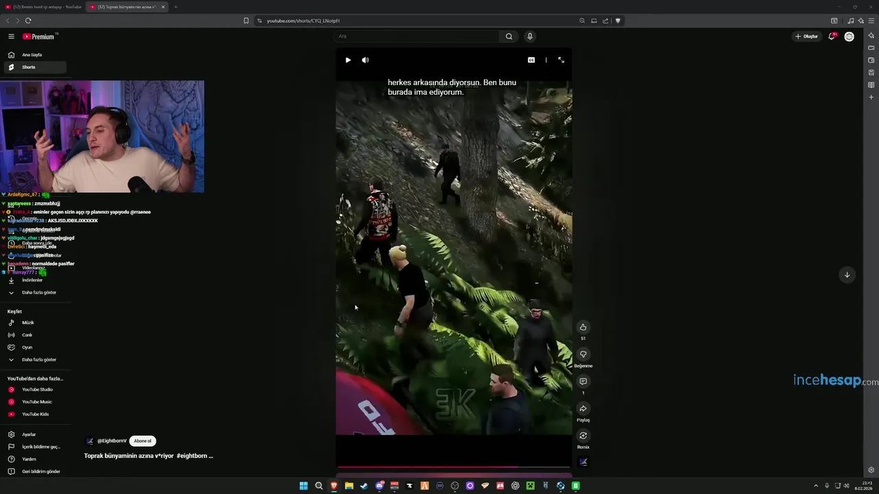Open the account avatar menu
The image size is (879, 494).
tap(849, 36)
